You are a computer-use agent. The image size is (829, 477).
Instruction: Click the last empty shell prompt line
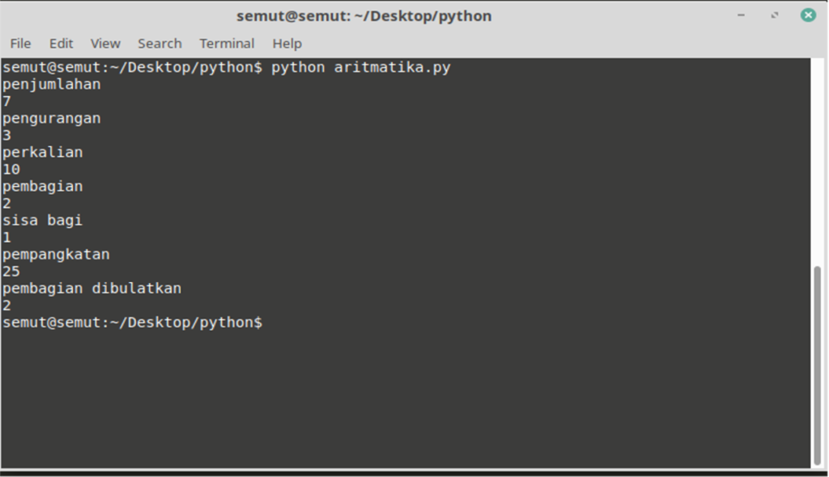pyautogui.click(x=132, y=323)
